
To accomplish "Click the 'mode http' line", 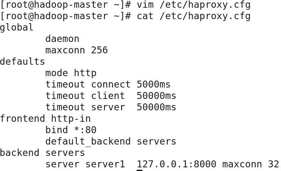I will click(71, 73).
